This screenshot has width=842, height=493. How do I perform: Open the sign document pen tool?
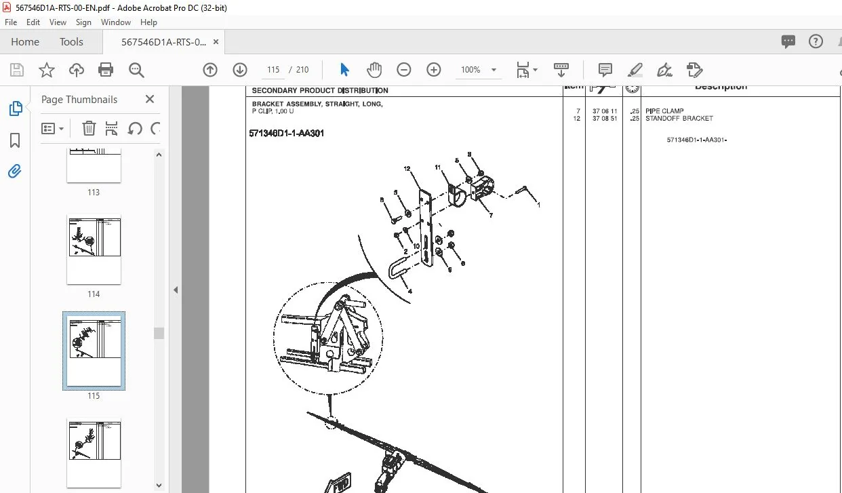click(x=664, y=70)
